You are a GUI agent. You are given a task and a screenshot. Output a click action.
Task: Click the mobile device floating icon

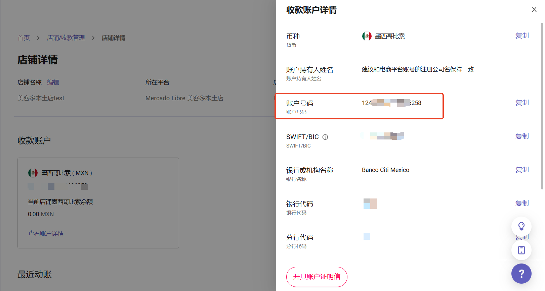coord(521,250)
